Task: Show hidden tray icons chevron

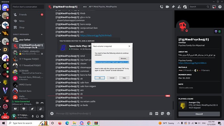Action: [x=179, y=123]
